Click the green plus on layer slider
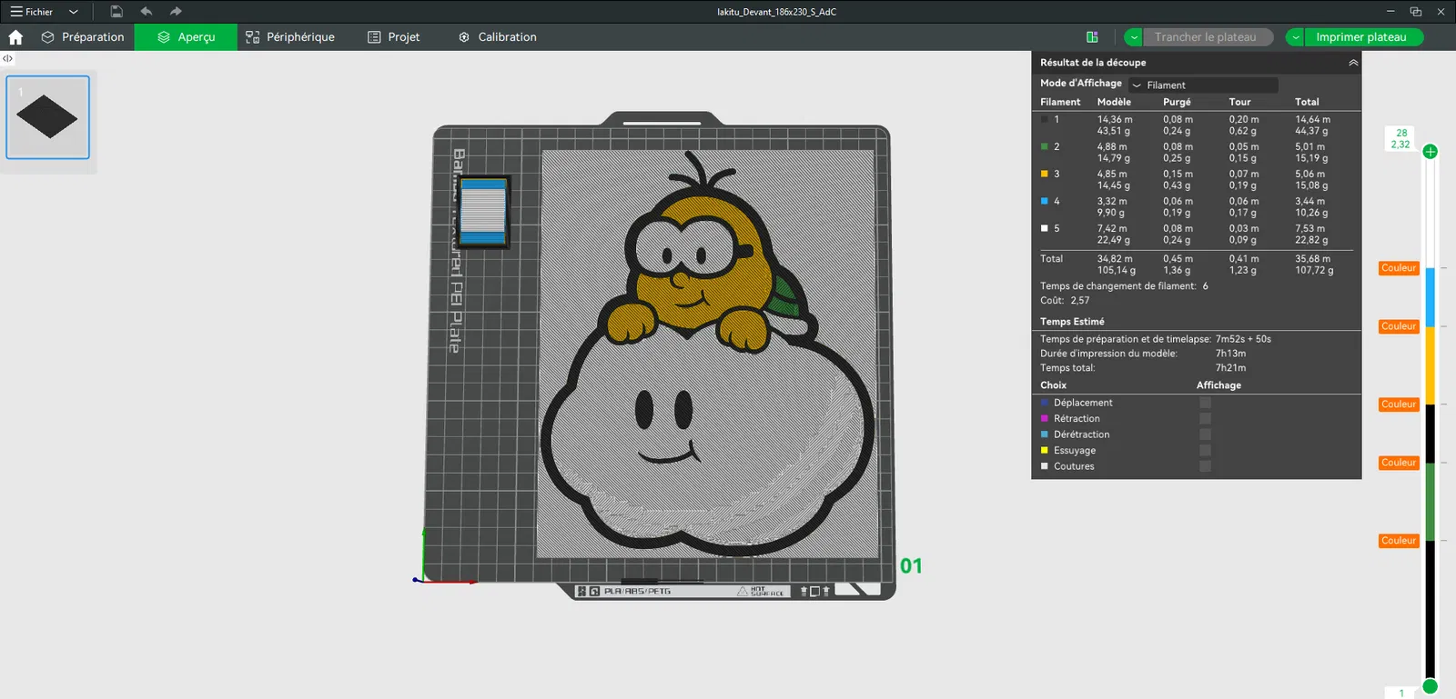Image resolution: width=1456 pixels, height=699 pixels. coord(1430,152)
